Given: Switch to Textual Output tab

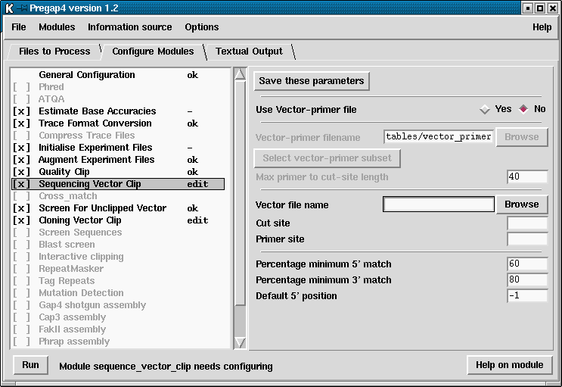Looking at the screenshot, I should point(249,51).
